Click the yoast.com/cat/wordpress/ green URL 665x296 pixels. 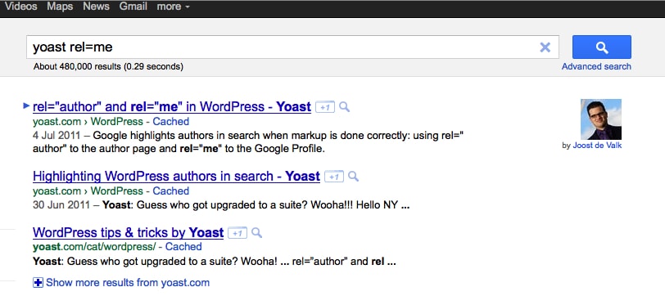coord(94,246)
